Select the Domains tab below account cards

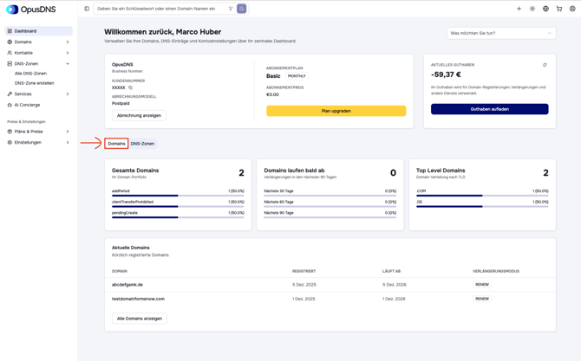[x=116, y=144]
